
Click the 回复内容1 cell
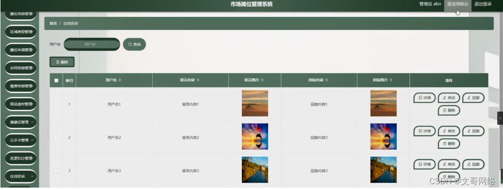[319, 104]
